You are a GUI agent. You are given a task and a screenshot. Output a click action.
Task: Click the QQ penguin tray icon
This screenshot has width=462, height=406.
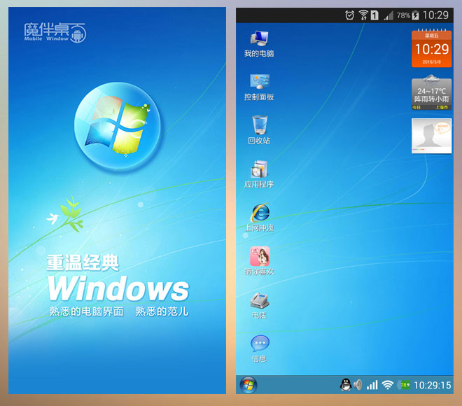345,385
